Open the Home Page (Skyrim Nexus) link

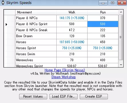(65, 70)
